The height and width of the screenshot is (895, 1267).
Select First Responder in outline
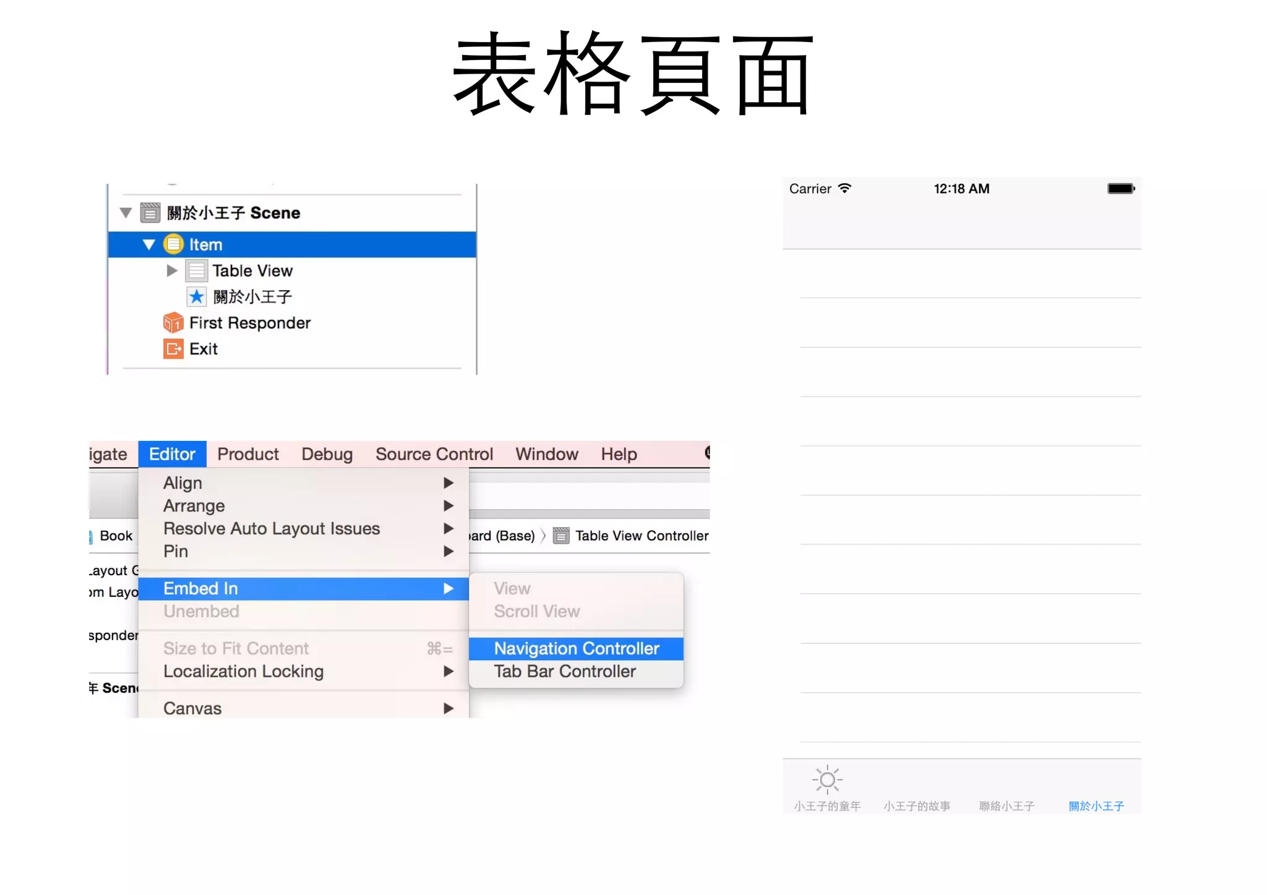tap(250, 323)
